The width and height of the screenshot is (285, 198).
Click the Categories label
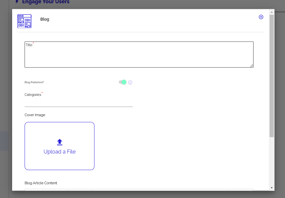(33, 95)
